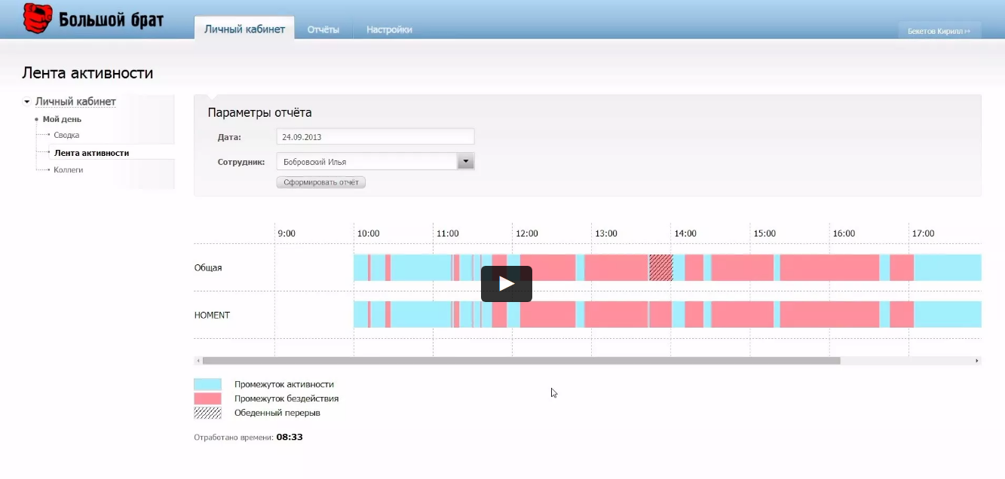
Task: Click the blue activity legend swatch
Action: tap(207, 384)
